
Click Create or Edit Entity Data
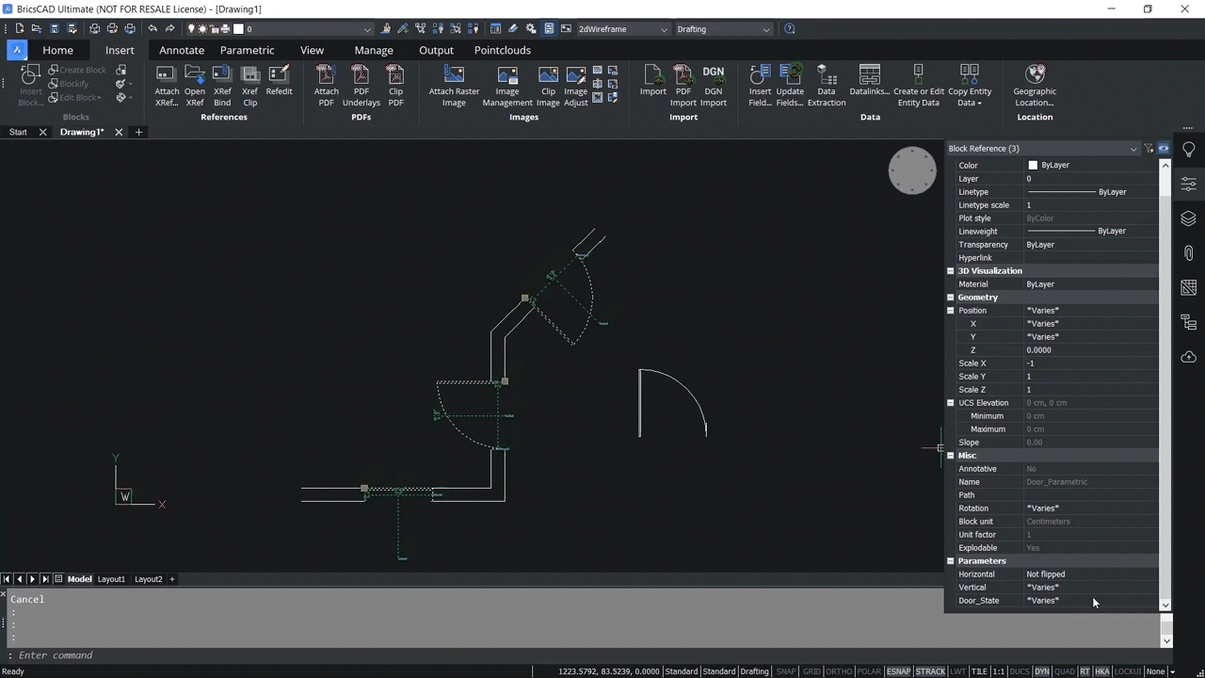point(918,86)
